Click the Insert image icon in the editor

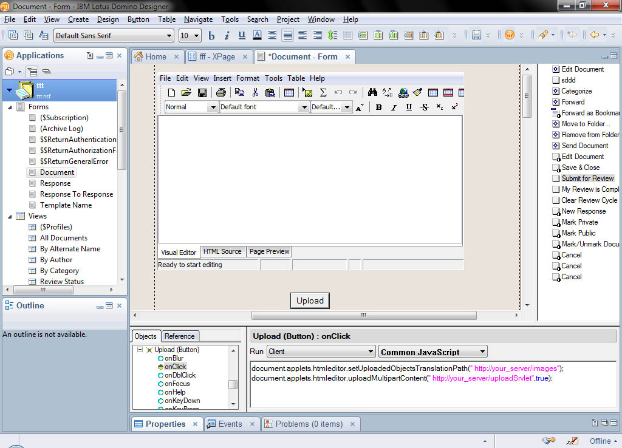pos(307,92)
